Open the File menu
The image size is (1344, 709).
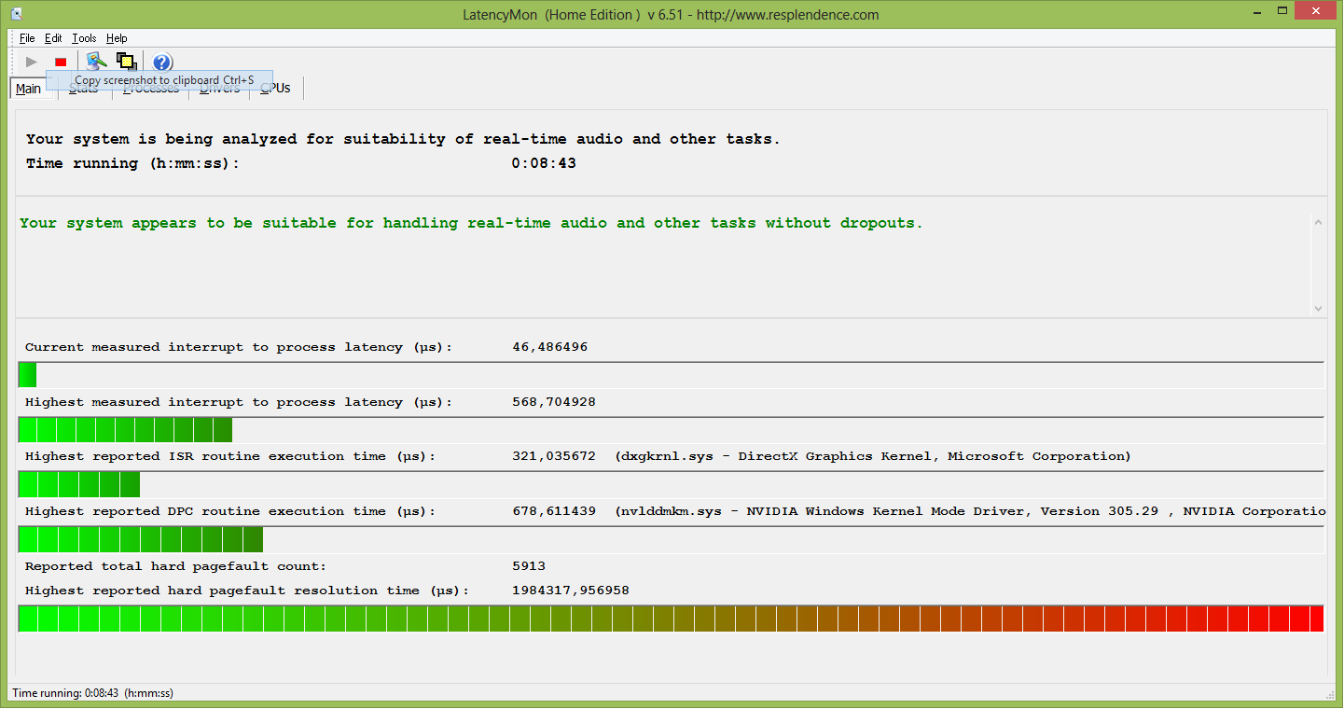tap(27, 38)
